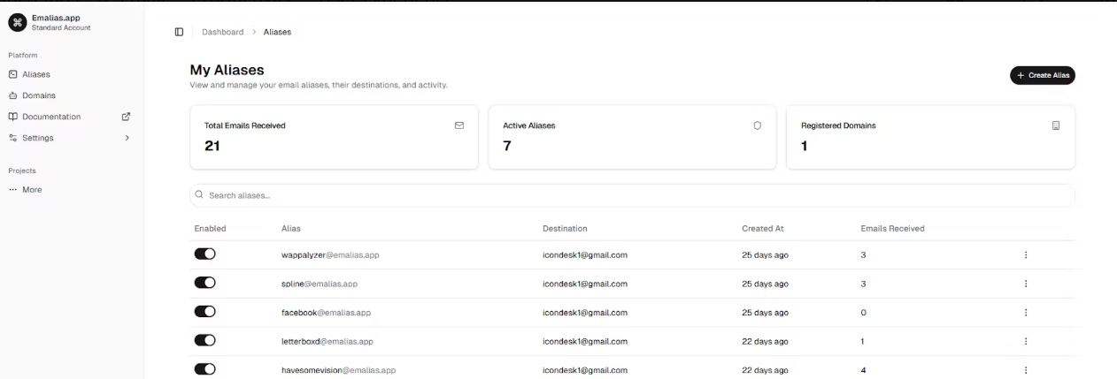Click destination email in spline row
This screenshot has height=379, width=1117.
click(585, 284)
